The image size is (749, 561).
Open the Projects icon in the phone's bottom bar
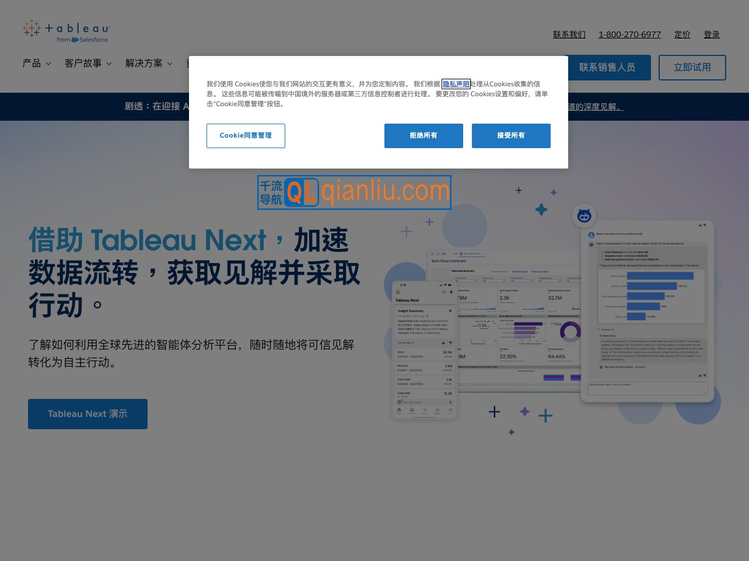pos(411,410)
